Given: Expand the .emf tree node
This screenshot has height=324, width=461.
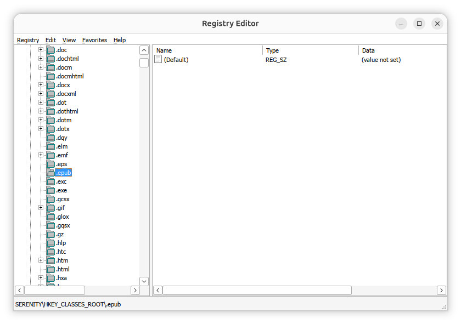Looking at the screenshot, I should point(41,155).
